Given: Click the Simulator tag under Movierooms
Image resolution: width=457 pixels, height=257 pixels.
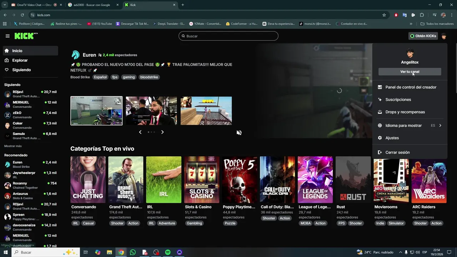Looking at the screenshot, I should point(396,223).
